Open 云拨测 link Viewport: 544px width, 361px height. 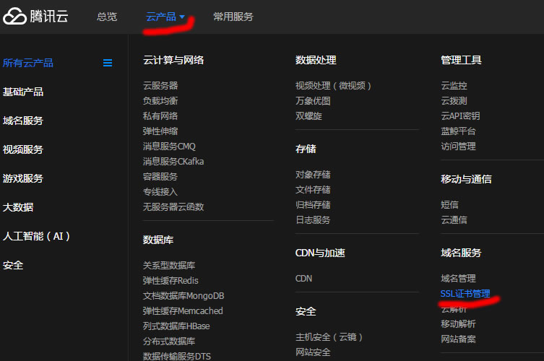point(454,101)
